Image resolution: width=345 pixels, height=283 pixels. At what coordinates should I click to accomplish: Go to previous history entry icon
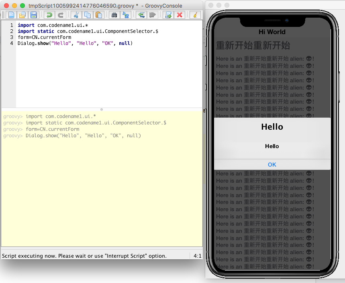pos(141,15)
